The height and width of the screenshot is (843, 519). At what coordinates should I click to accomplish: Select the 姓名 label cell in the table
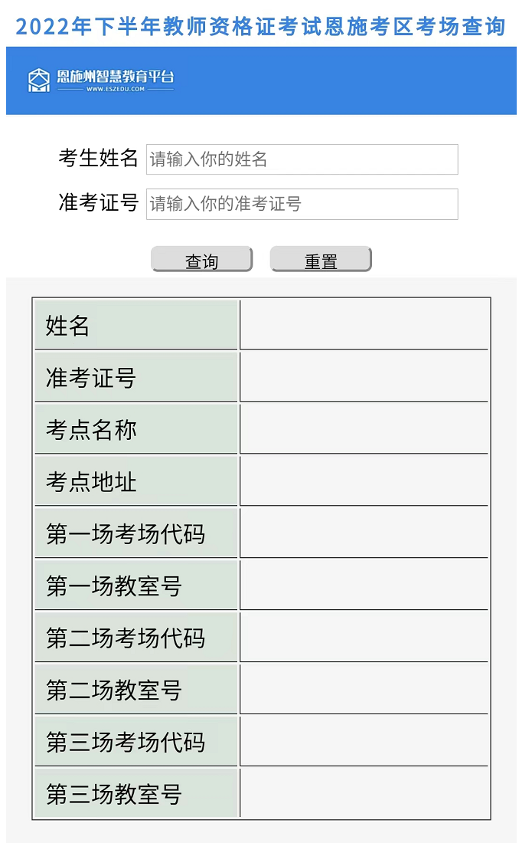pyautogui.click(x=135, y=326)
